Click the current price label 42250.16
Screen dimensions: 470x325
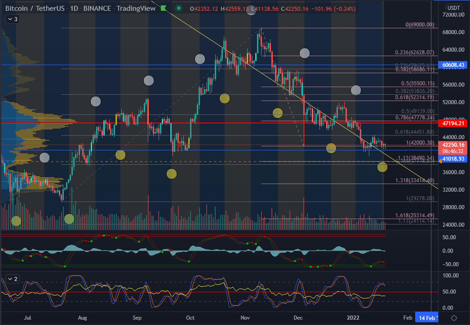[x=453, y=145]
